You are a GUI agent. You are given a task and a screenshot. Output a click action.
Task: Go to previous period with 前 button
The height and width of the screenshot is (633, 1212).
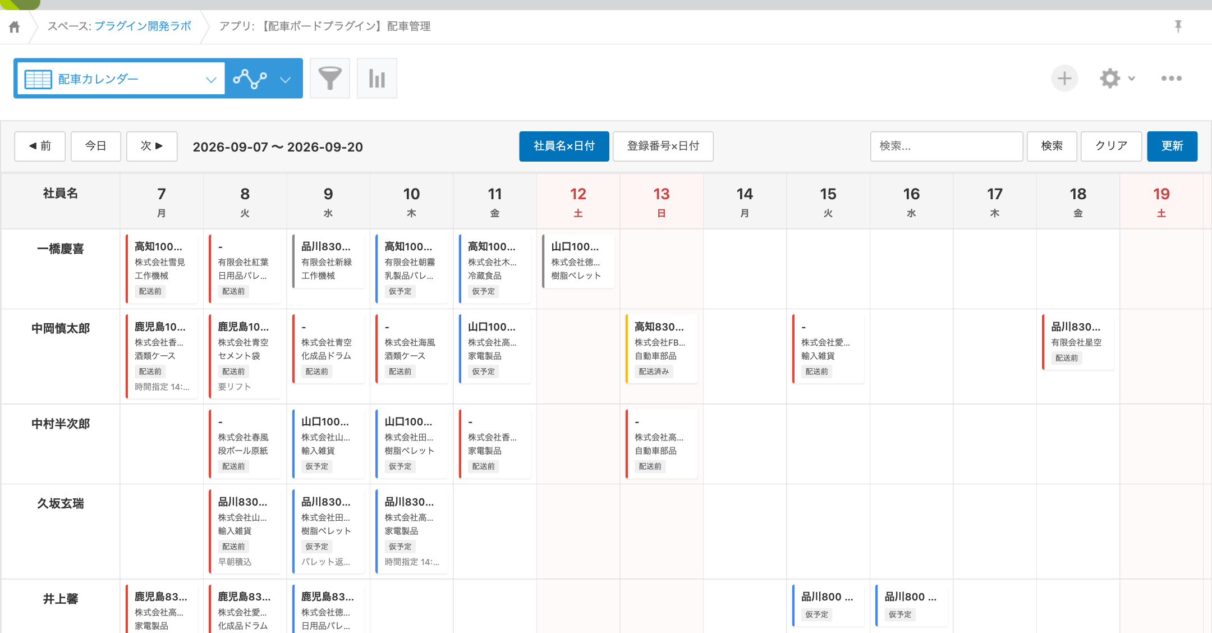(x=40, y=146)
